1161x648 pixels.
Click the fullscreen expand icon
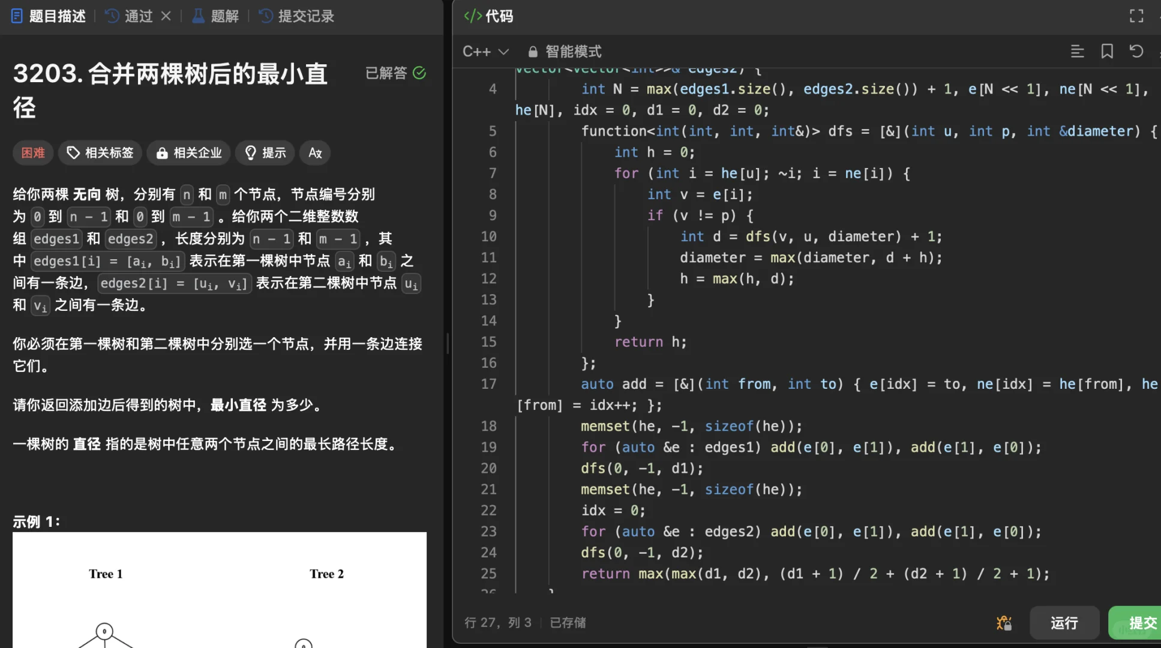[1136, 16]
